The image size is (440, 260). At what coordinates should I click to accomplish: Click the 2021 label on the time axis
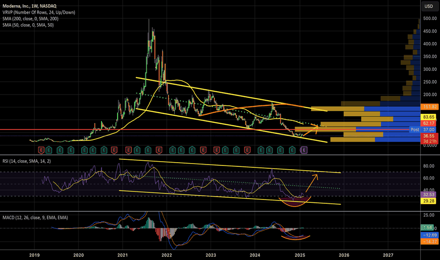point(123,255)
